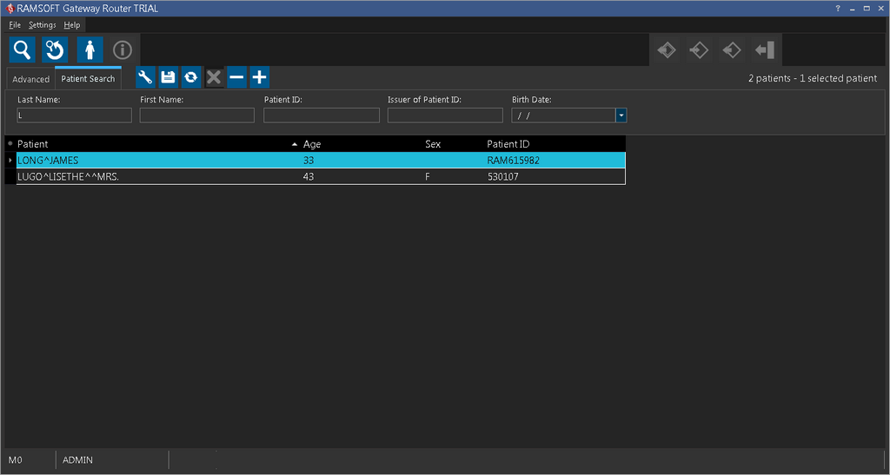This screenshot has width=890, height=475.
Task: Select the patient person icon
Action: [x=90, y=49]
